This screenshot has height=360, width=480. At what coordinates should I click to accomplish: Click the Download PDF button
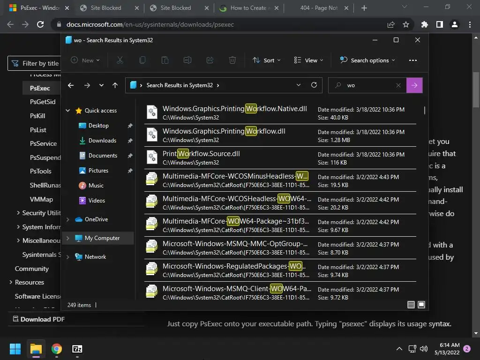[39, 319]
